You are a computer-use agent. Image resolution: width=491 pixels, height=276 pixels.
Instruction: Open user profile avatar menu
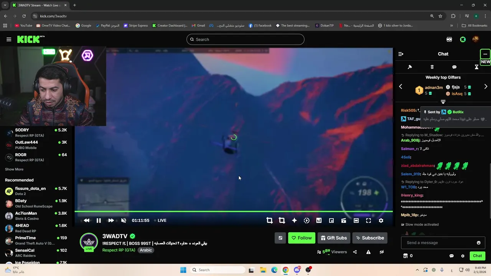(x=476, y=39)
